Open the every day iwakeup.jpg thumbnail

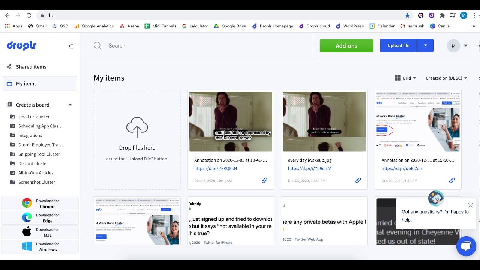(x=324, y=121)
